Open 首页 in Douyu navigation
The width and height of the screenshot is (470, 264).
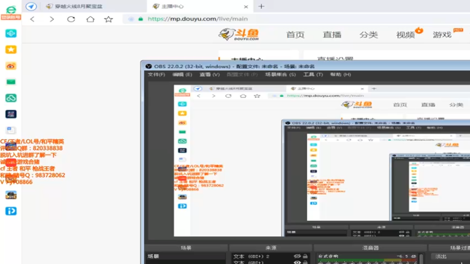point(296,35)
